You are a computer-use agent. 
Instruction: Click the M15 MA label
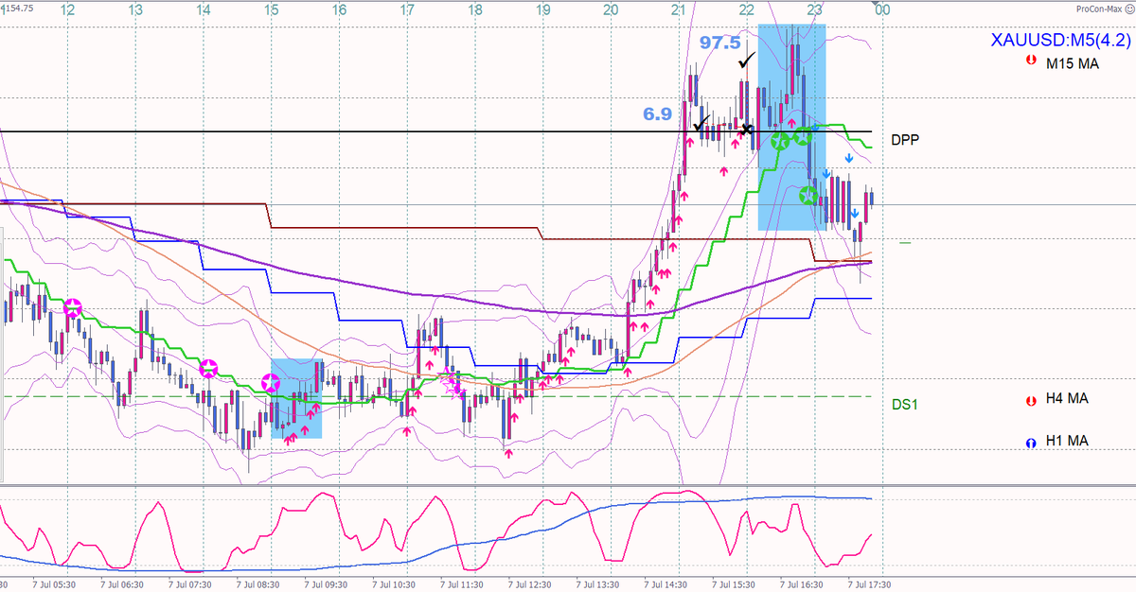coord(1073,64)
